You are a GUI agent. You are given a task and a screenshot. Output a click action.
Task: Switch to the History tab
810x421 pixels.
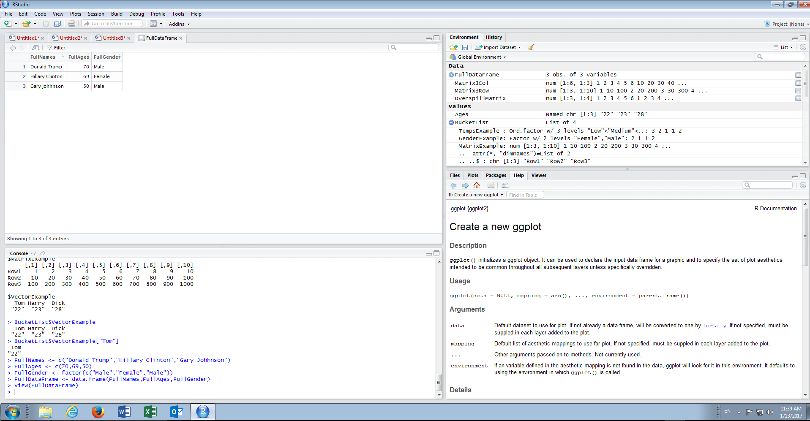[494, 37]
